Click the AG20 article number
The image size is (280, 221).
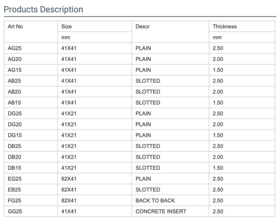tap(15, 59)
